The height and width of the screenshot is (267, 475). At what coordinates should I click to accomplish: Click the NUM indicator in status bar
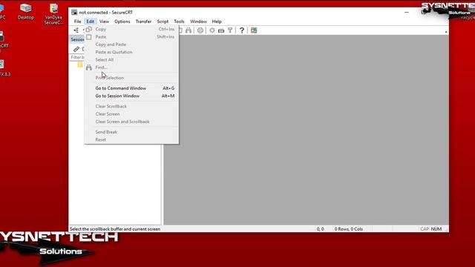click(436, 229)
